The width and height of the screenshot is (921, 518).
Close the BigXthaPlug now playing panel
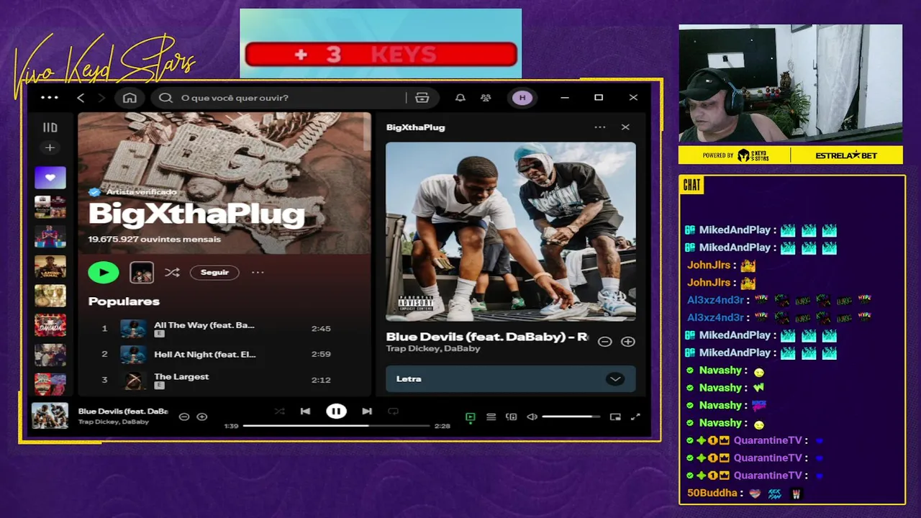pyautogui.click(x=625, y=127)
